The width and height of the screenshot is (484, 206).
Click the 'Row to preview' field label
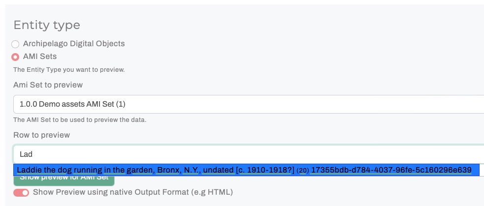42,135
